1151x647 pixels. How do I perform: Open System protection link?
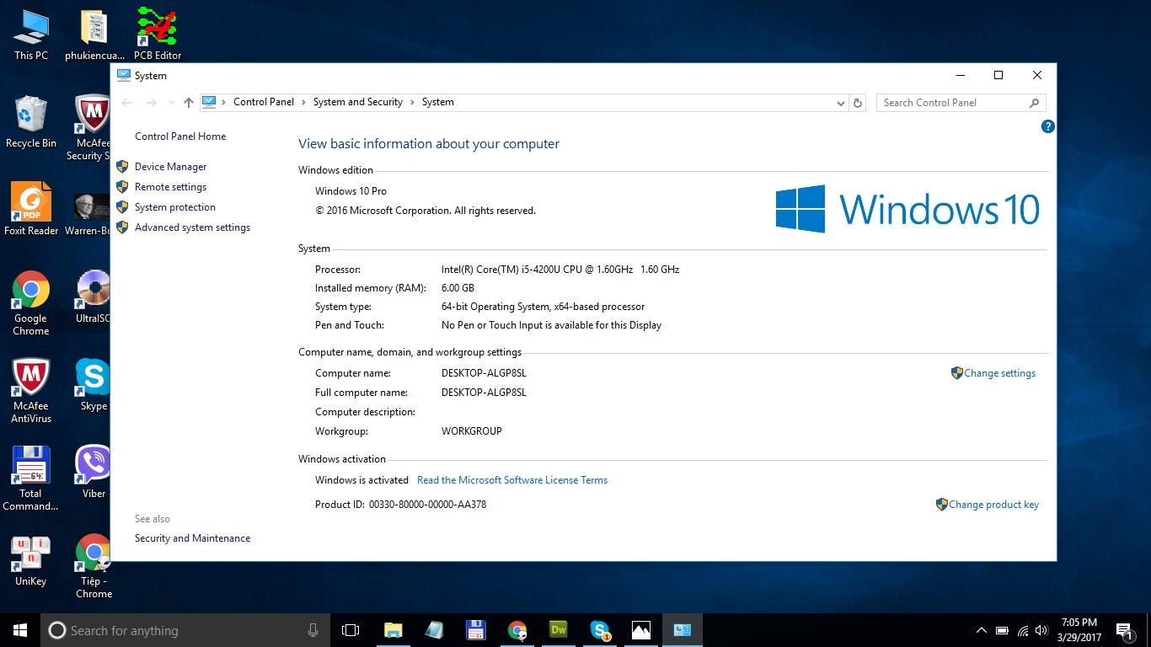[x=175, y=207]
